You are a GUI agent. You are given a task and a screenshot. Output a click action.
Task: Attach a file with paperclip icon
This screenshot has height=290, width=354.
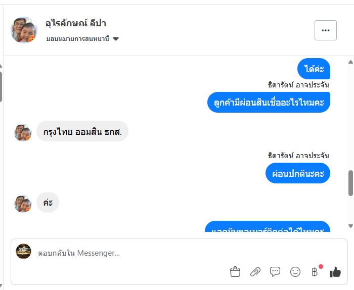(x=255, y=272)
